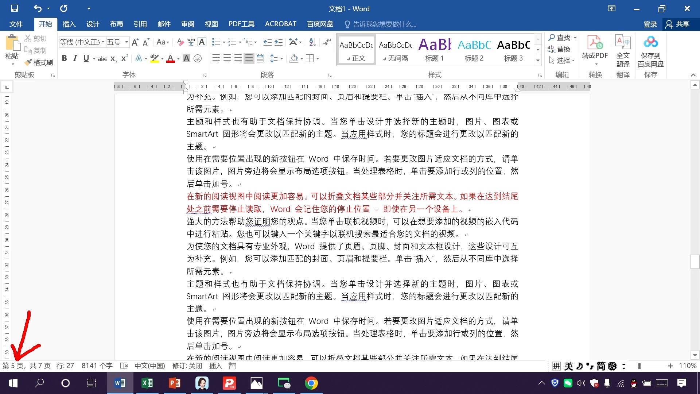Screen dimensions: 700x394
Task: Toggle align left paragraph
Action: pyautogui.click(x=216, y=58)
